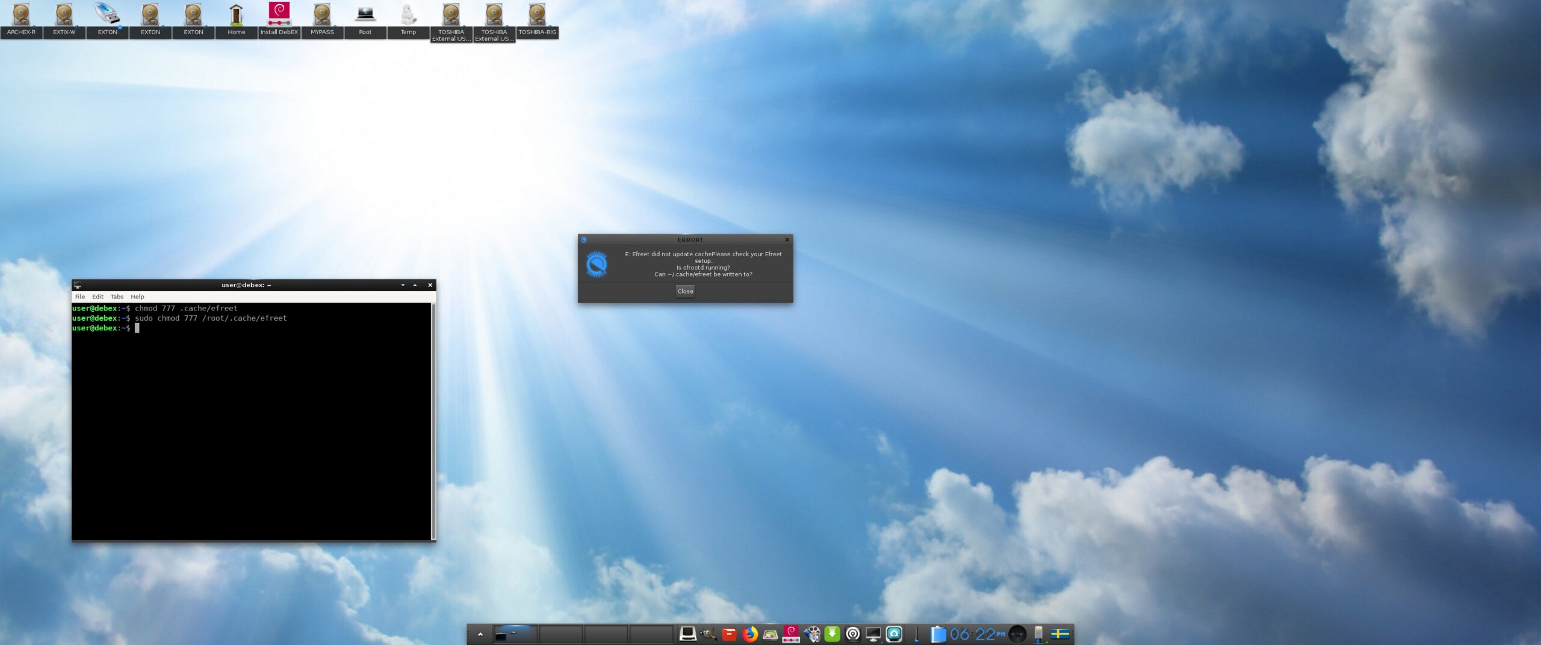Launch GIMP from the bottom panel

click(x=708, y=634)
